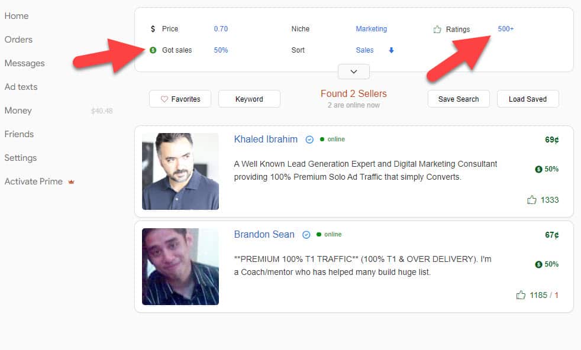The height and width of the screenshot is (350, 581).
Task: Click the Sort filter label
Action: coord(298,50)
